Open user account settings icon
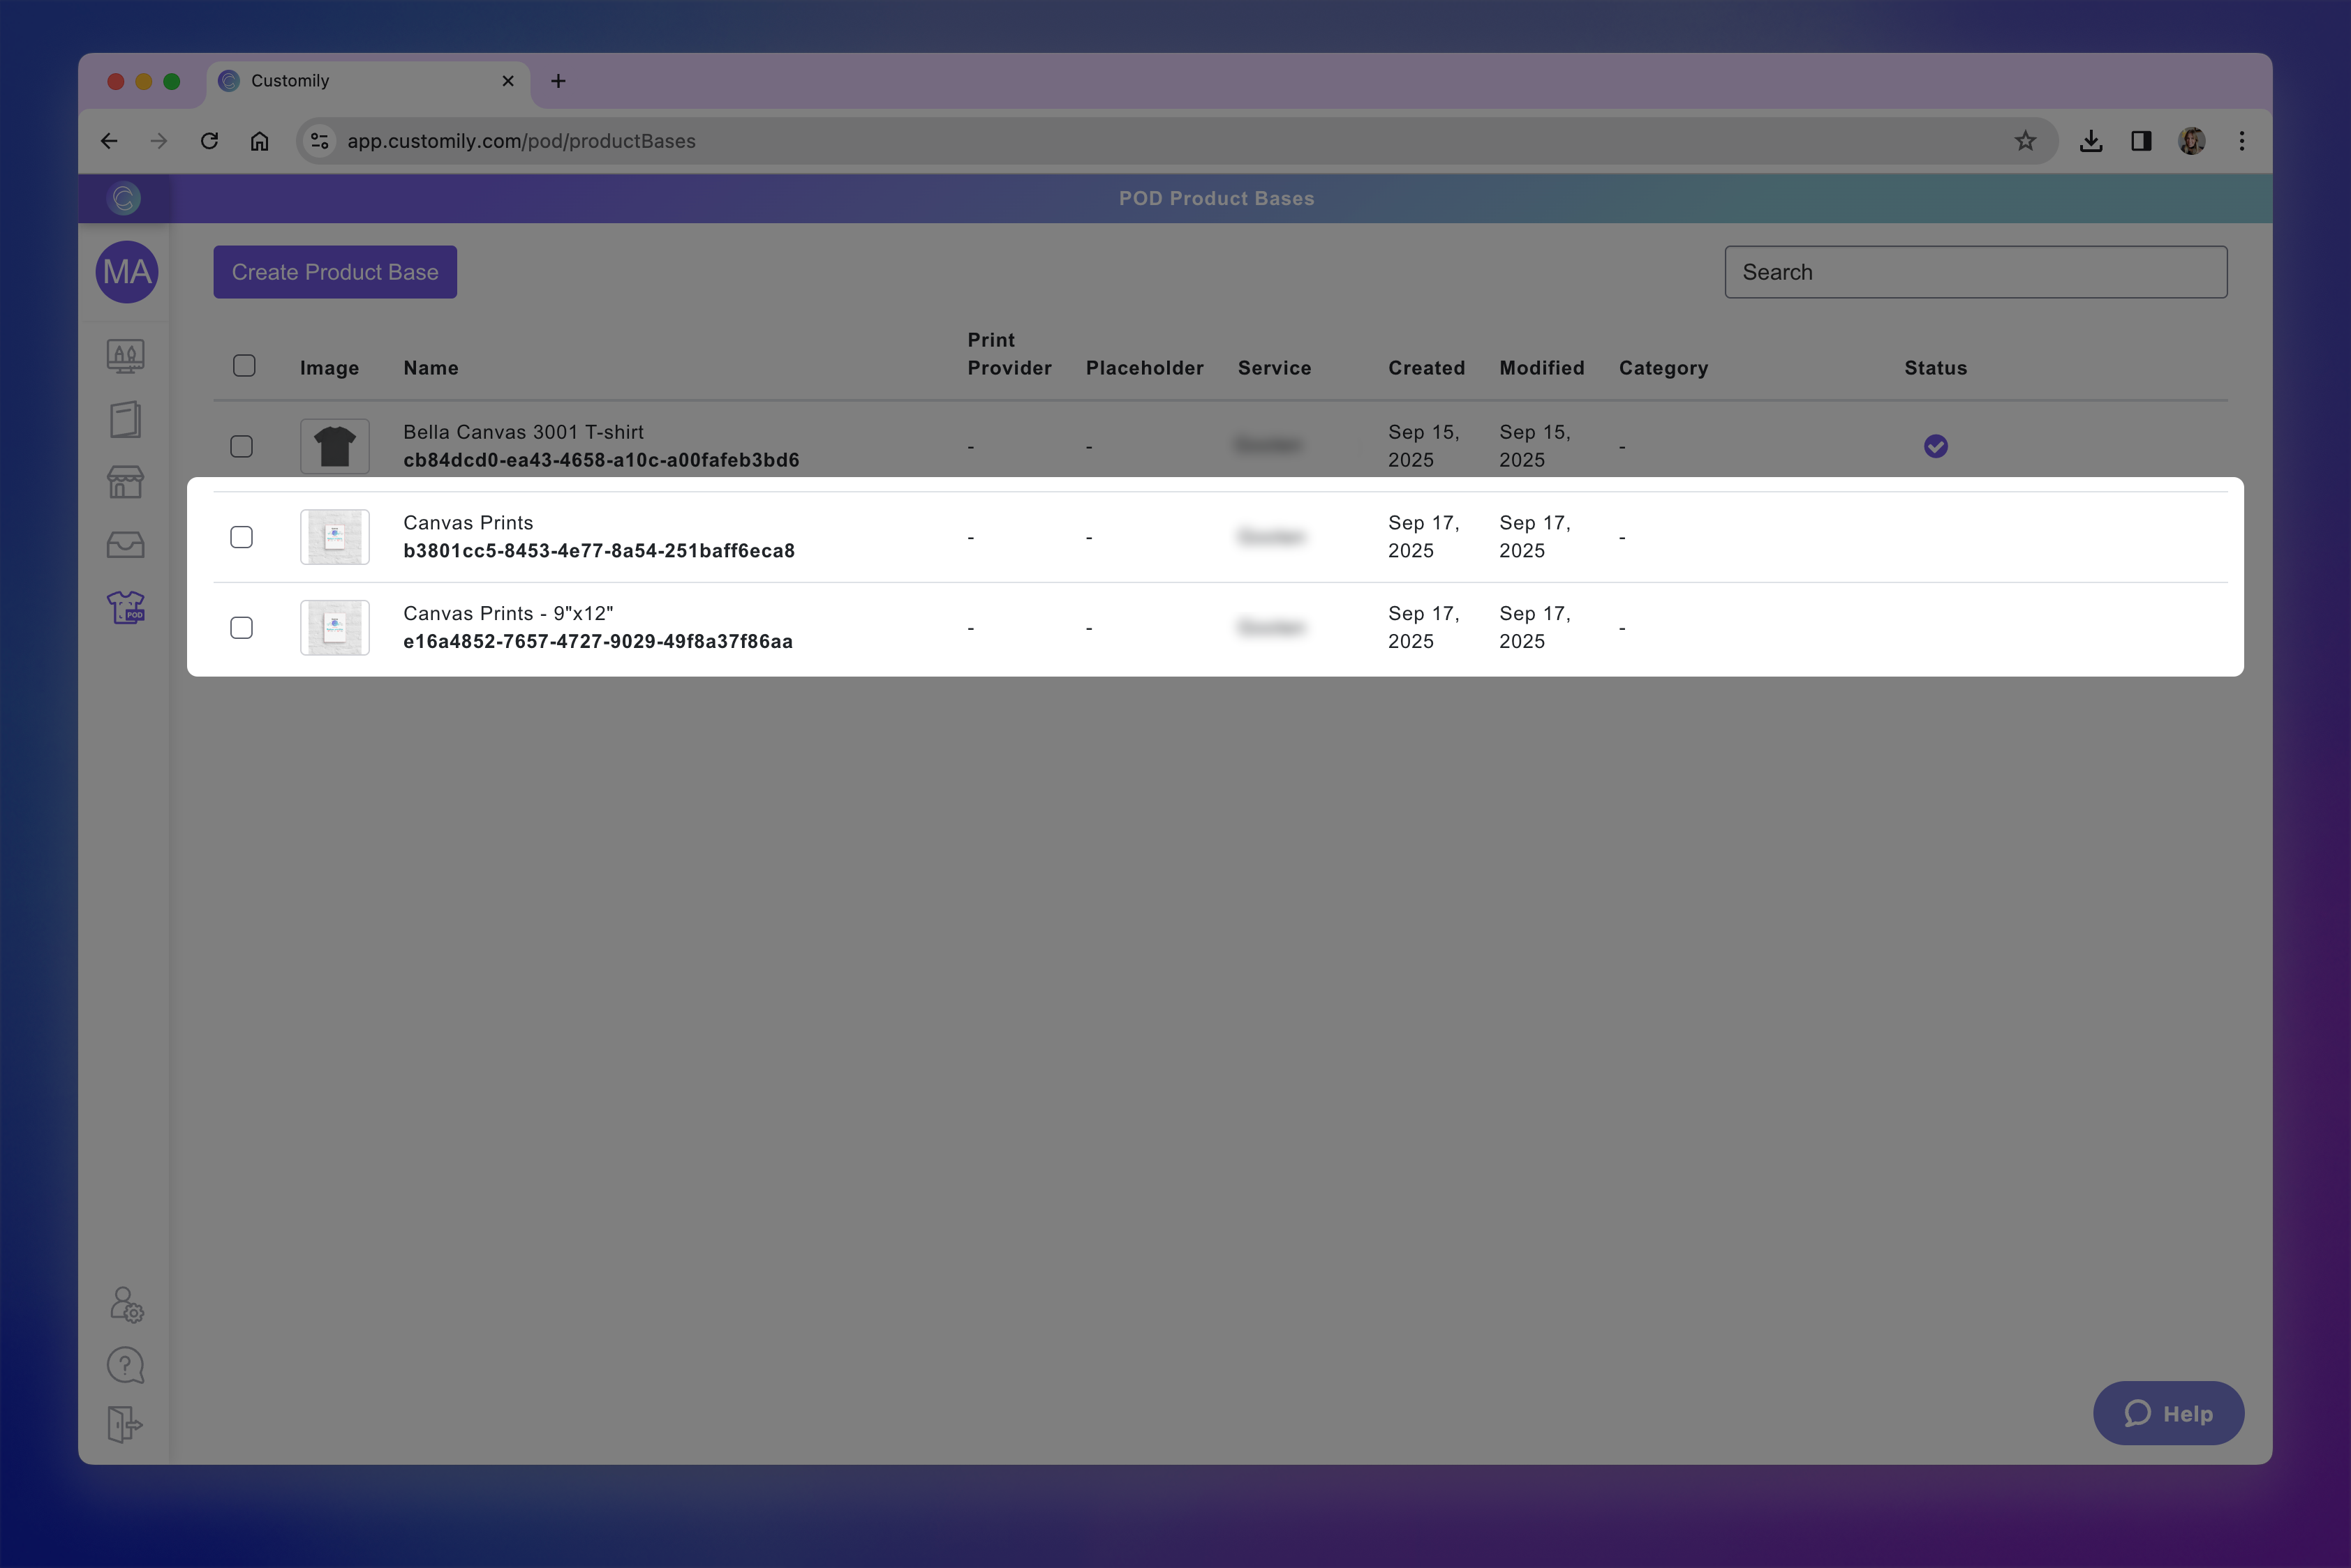The image size is (2351, 1568). 126,1304
